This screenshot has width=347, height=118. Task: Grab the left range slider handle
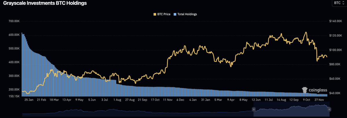click(x=254, y=109)
